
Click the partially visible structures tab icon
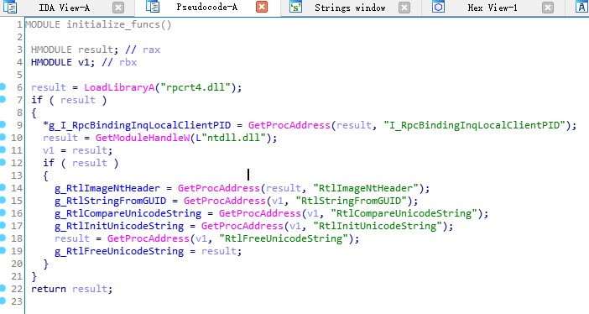pyautogui.click(x=581, y=7)
